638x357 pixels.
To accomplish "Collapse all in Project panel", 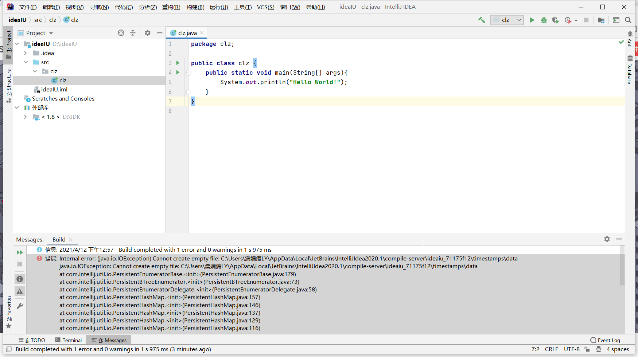I will [x=133, y=33].
